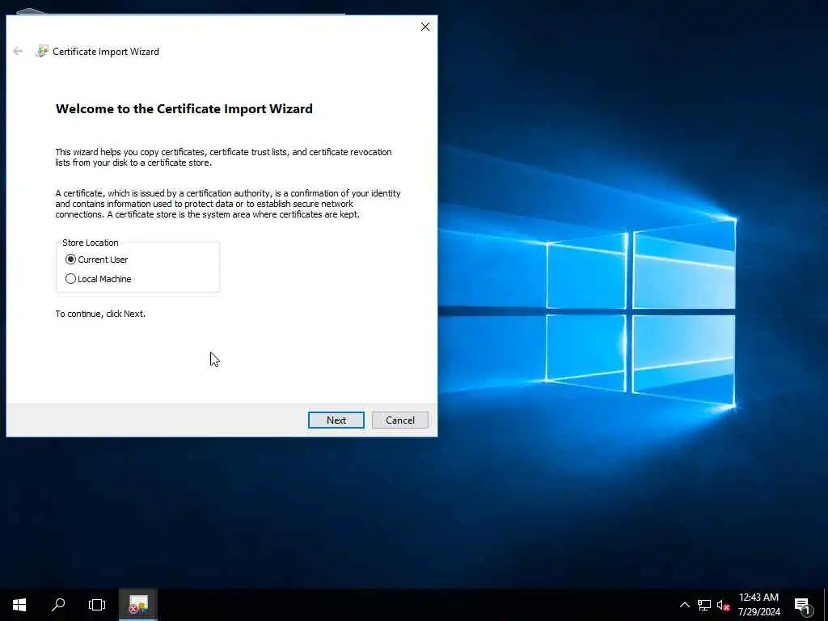Show hidden system tray icons
Viewport: 828px width, 621px height.
pos(684,605)
